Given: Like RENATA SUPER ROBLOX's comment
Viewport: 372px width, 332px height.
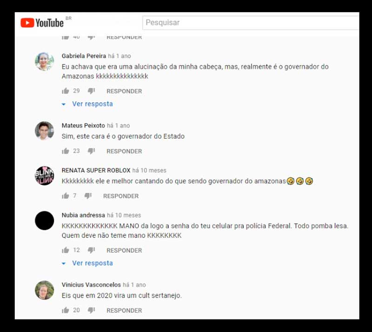Looking at the screenshot, I should (65, 196).
